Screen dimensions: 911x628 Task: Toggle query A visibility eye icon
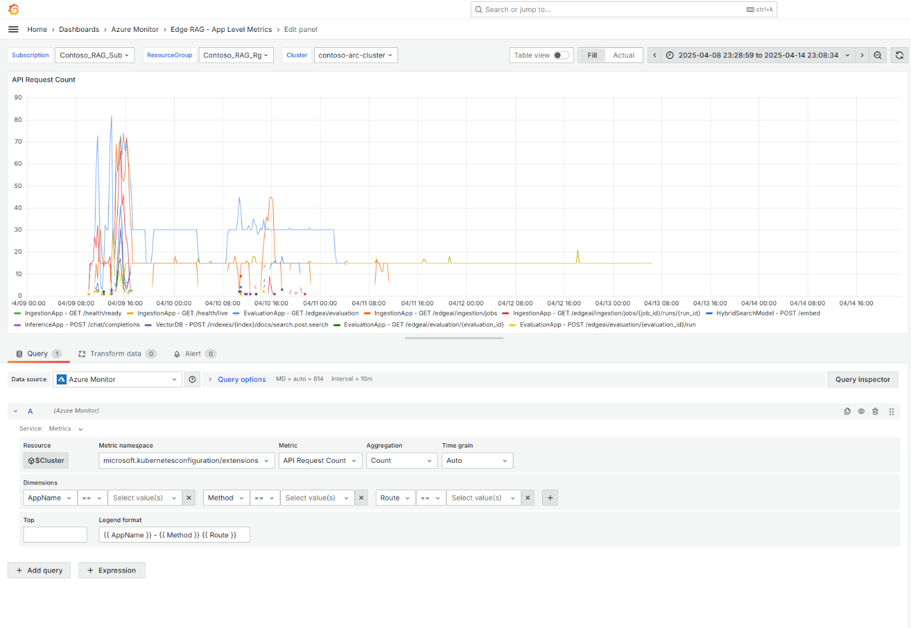(861, 411)
